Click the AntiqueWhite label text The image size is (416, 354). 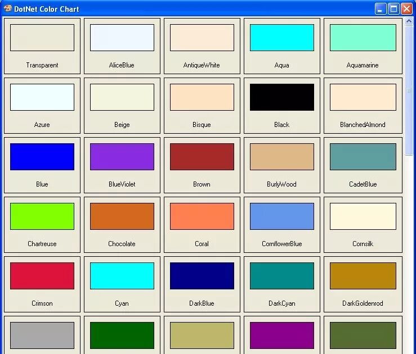[x=202, y=65]
